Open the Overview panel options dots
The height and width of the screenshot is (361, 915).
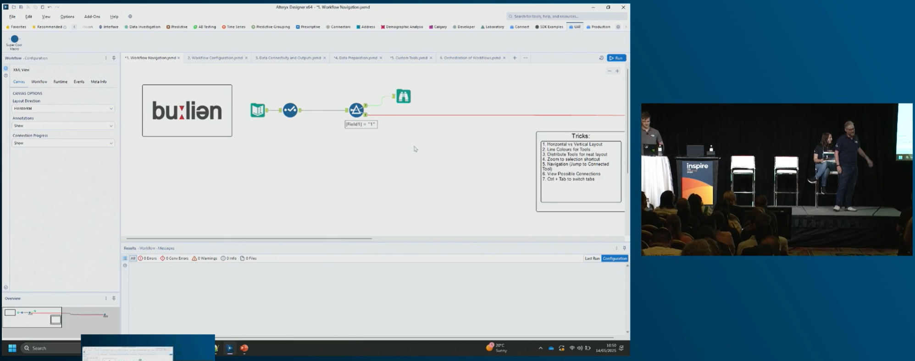tap(106, 298)
